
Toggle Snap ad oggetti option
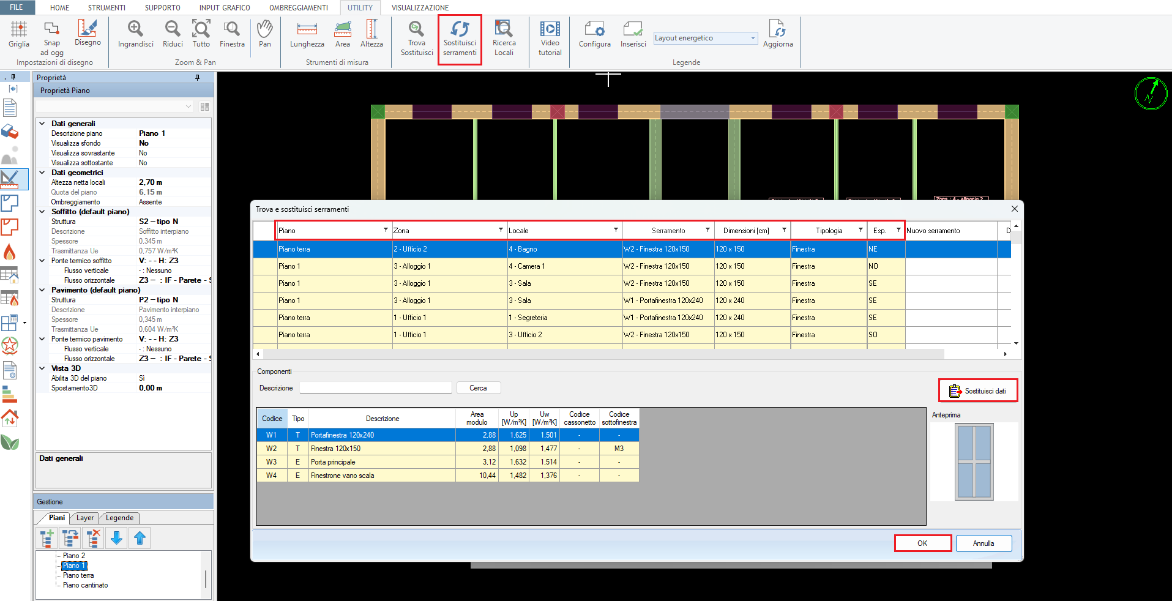click(52, 38)
